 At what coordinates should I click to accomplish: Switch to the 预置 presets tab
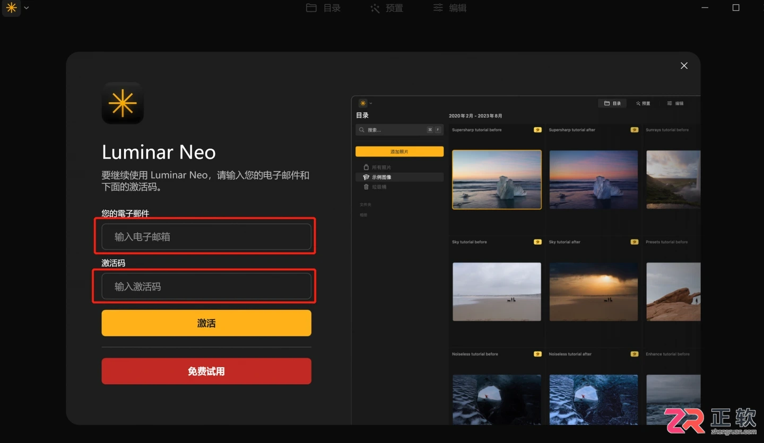pyautogui.click(x=387, y=8)
